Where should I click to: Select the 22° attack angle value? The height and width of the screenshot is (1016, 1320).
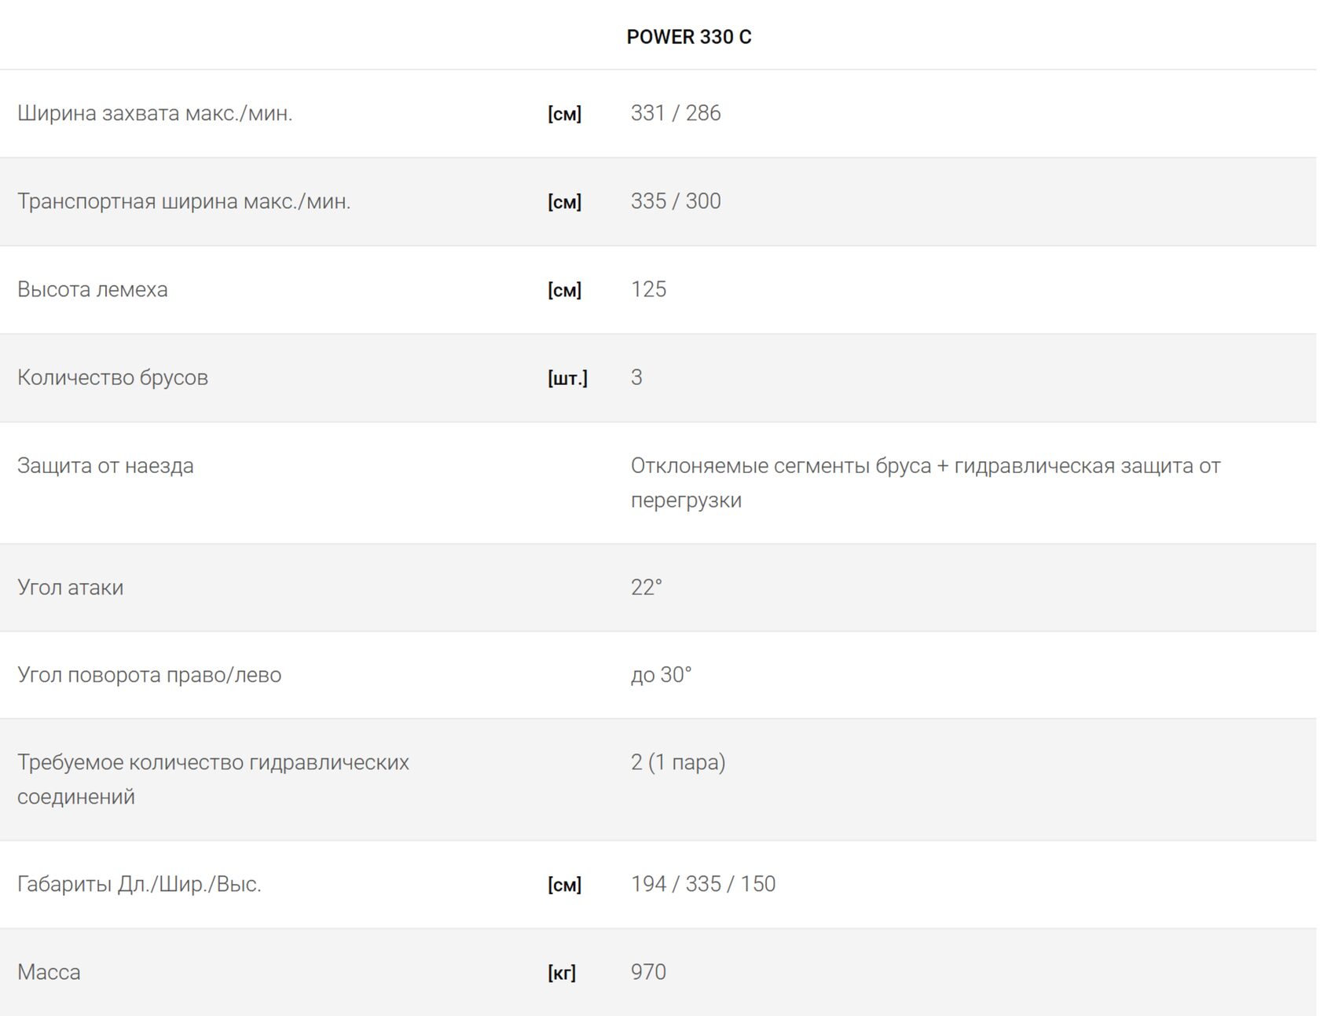(646, 587)
